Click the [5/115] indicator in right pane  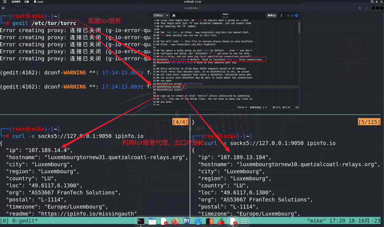[x=369, y=122]
